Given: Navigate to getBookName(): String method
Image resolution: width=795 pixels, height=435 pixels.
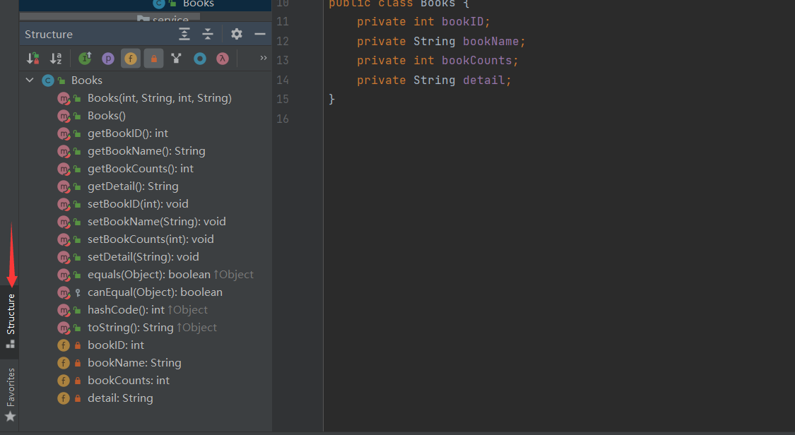Looking at the screenshot, I should coord(146,151).
